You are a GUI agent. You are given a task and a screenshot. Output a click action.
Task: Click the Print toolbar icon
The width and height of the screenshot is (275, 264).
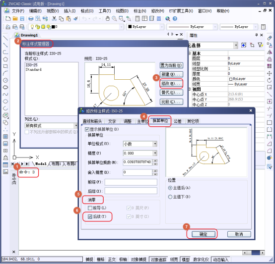coord(31,18)
